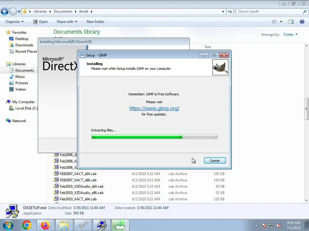Select Local Disk (C:)

click(x=27, y=108)
